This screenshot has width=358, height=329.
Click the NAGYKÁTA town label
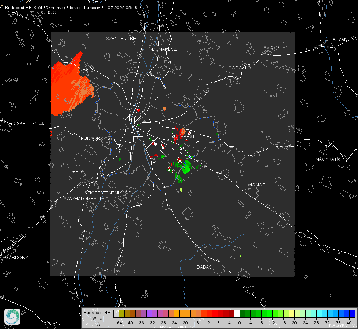pyautogui.click(x=327, y=159)
